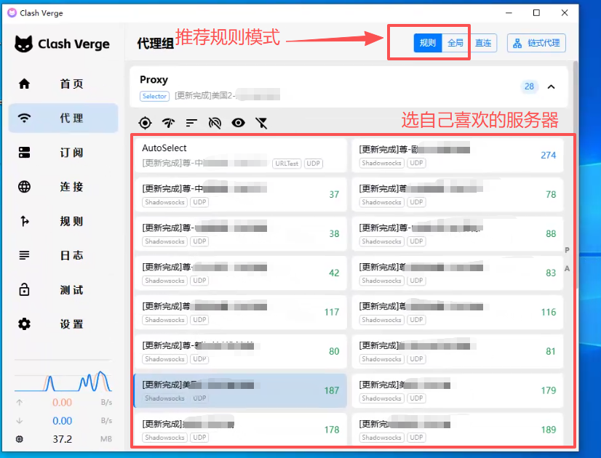This screenshot has width=601, height=458.
Task: Click the proxy list vertical scrollbar
Action: (576, 218)
